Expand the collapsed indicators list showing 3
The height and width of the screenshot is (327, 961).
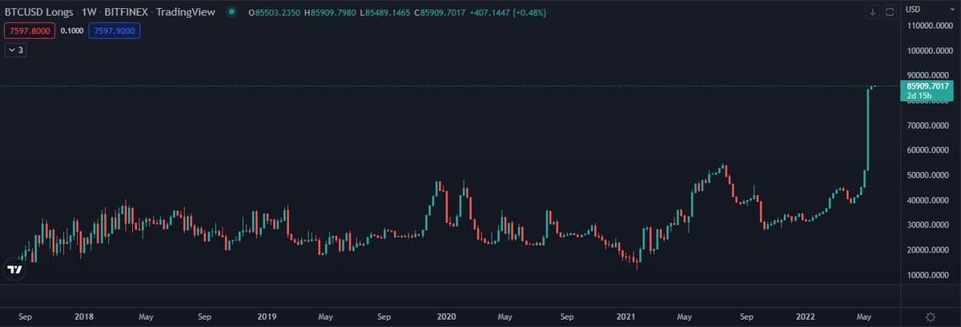[x=16, y=50]
